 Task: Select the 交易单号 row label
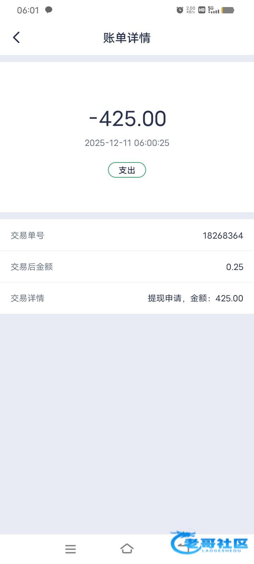tap(28, 235)
